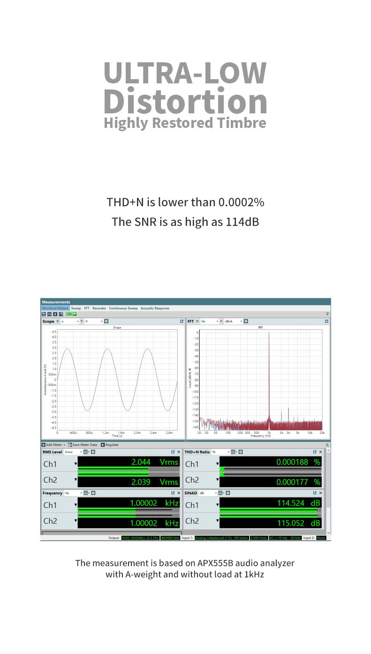The width and height of the screenshot is (371, 654).
Task: Switch to the Acoustic Response tab
Action: (155, 308)
